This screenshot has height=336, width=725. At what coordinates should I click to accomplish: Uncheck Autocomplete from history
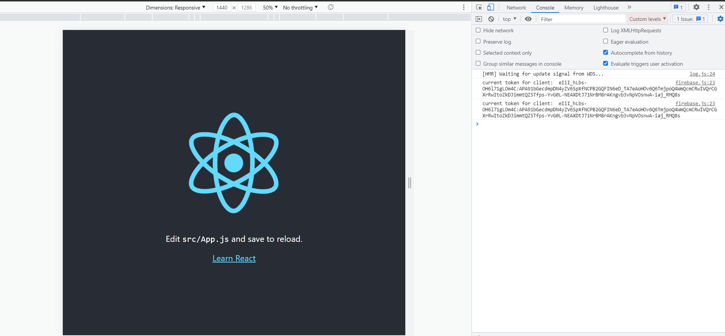tap(605, 52)
